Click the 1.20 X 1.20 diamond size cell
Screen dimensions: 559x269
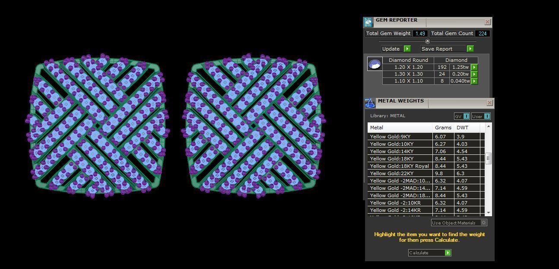(408, 67)
